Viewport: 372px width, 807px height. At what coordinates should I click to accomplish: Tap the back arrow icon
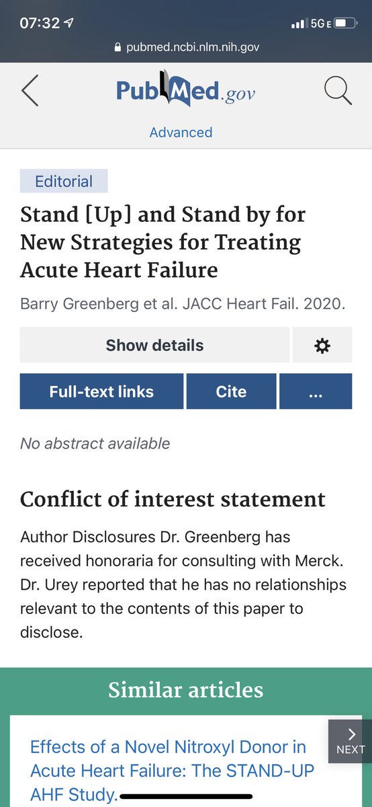tap(30, 91)
